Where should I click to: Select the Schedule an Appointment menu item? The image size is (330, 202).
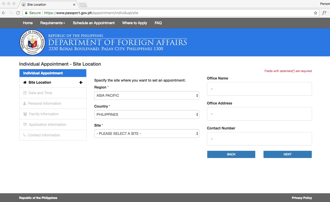(94, 23)
